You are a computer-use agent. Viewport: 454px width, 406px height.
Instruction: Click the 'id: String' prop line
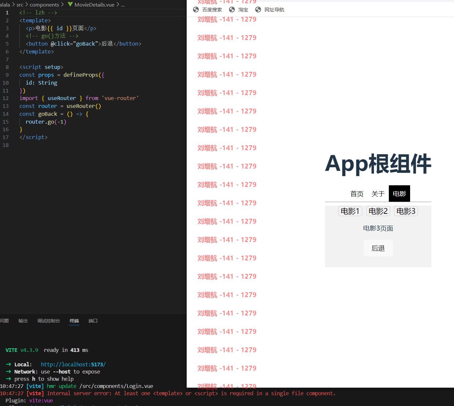(41, 83)
